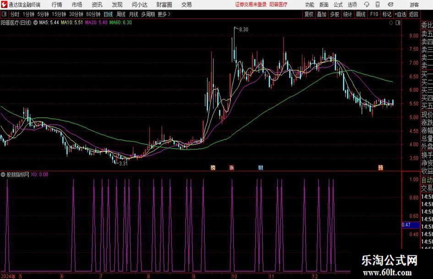This screenshot has height=279, width=433.
Task: Add stock with +自选 button
Action: pos(400,14)
